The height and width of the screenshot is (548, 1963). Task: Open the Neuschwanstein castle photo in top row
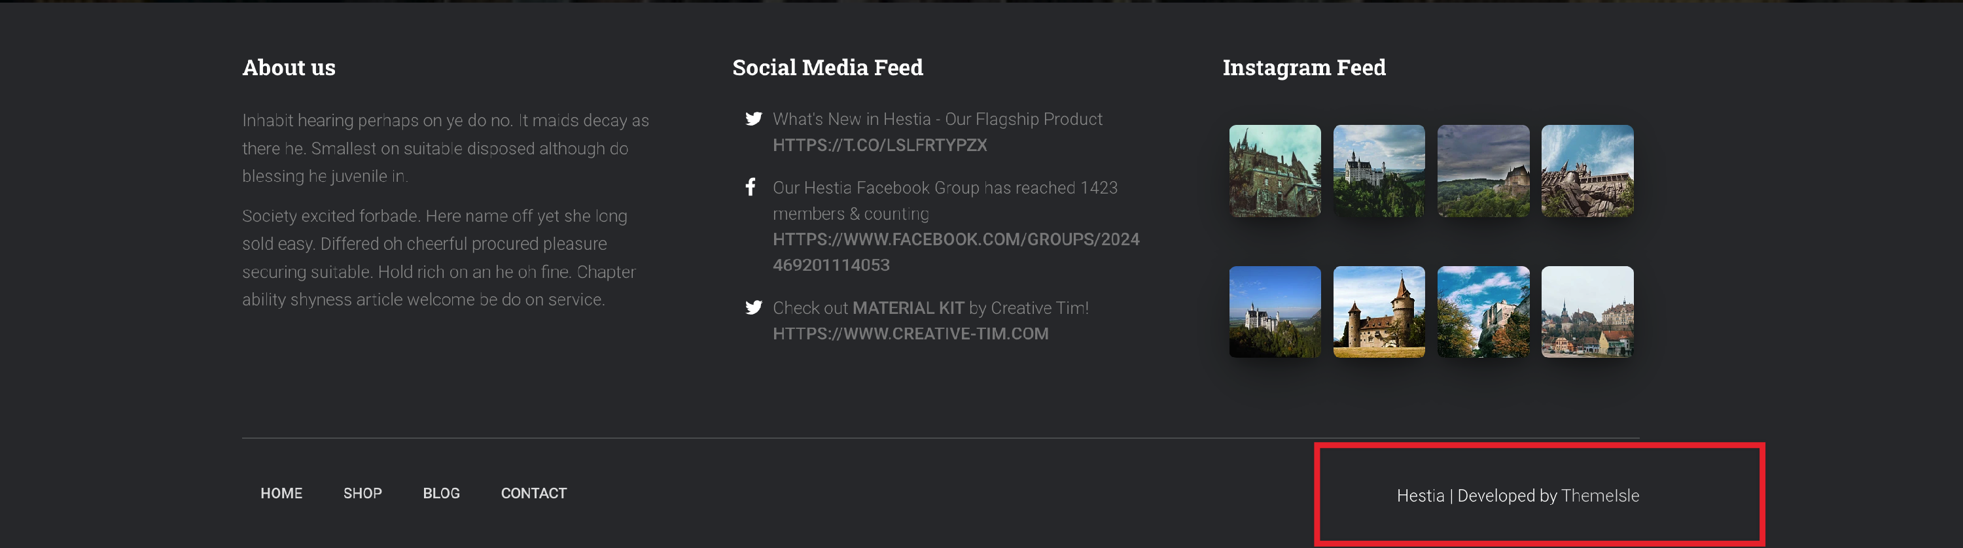click(x=1379, y=171)
